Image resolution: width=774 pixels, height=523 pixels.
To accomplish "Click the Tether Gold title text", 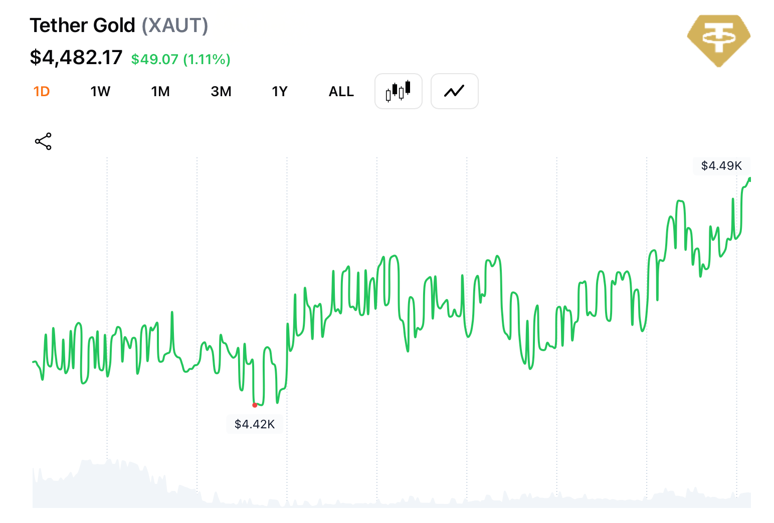I will pyautogui.click(x=83, y=26).
